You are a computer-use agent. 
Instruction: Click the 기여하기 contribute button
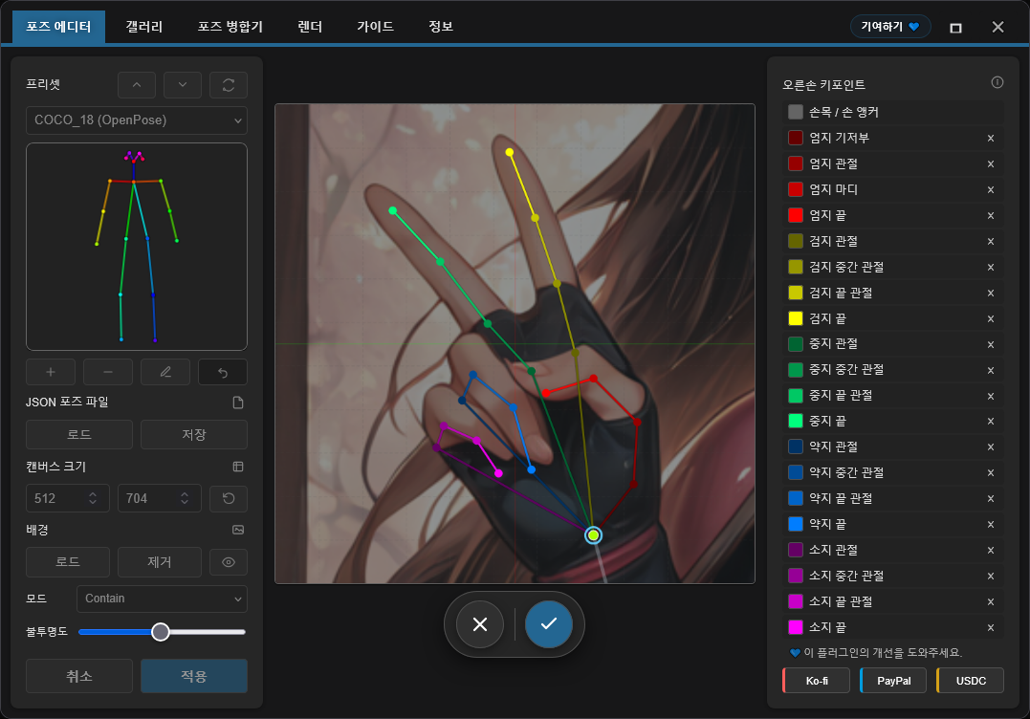point(890,26)
